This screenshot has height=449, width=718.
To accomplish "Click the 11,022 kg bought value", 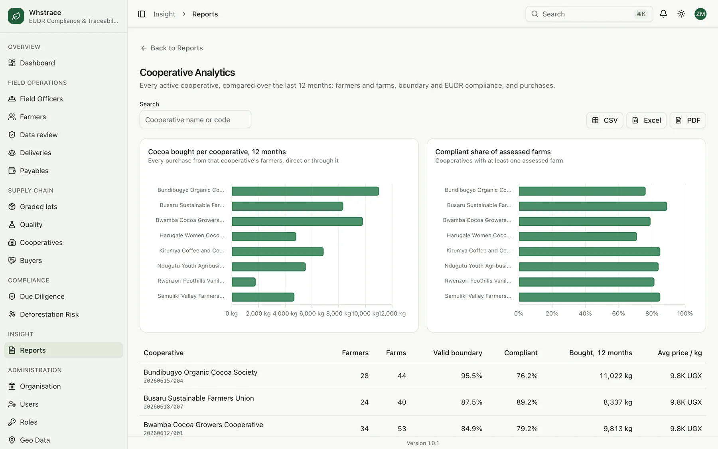I will point(616,376).
